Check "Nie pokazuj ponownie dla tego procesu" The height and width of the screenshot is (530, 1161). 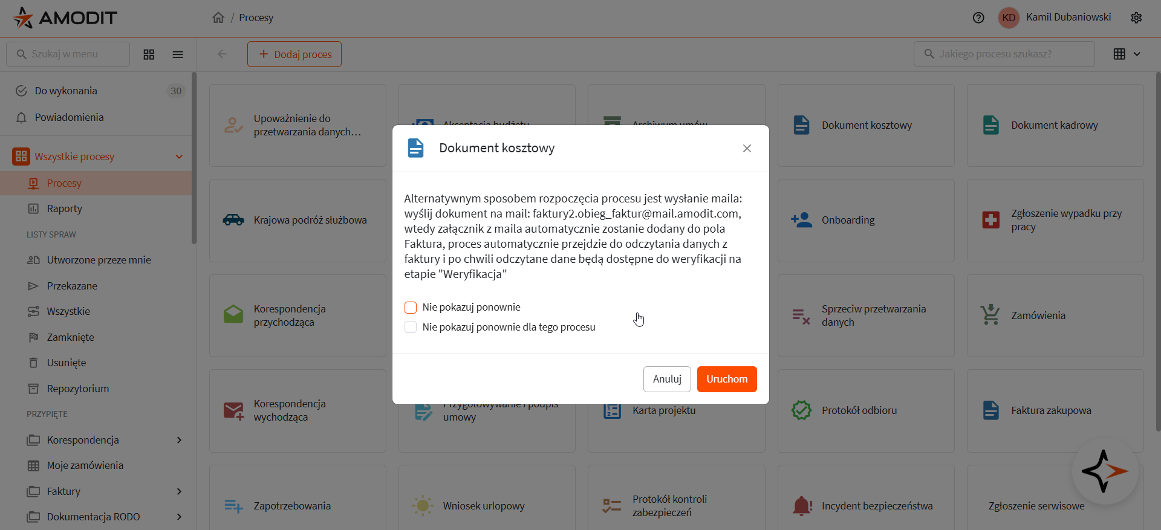[411, 328]
